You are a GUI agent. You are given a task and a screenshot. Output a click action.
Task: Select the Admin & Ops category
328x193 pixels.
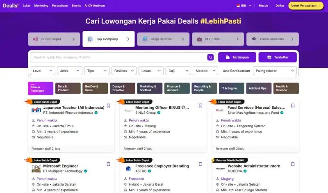coord(259,88)
